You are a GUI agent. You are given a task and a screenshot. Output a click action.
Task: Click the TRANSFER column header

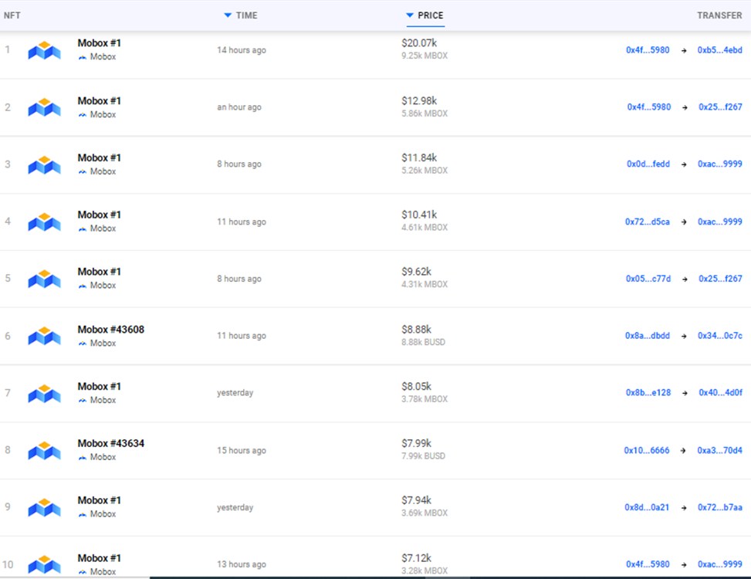pyautogui.click(x=719, y=15)
